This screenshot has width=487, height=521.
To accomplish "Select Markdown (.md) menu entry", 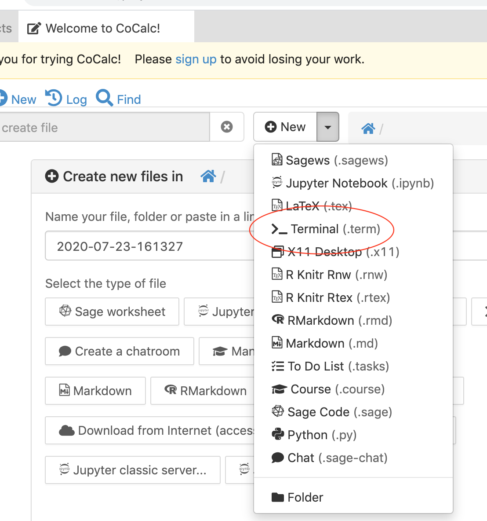I will (x=353, y=343).
